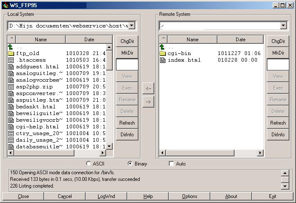This screenshot has height=203, width=296.
Task: Click the cgi-bin folder icon
Action: pyautogui.click(x=163, y=53)
